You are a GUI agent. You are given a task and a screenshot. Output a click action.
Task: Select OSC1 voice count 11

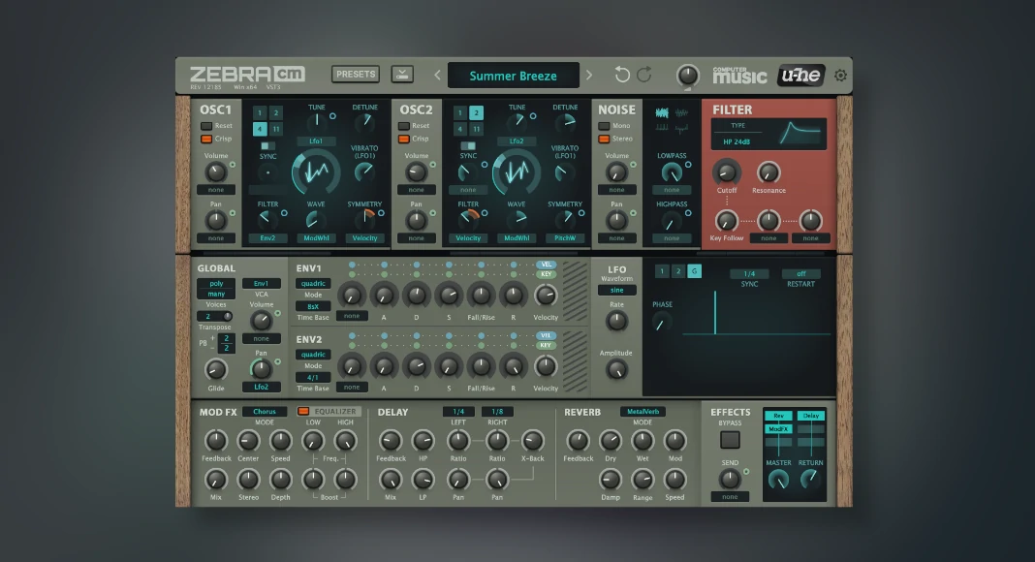pos(276,129)
